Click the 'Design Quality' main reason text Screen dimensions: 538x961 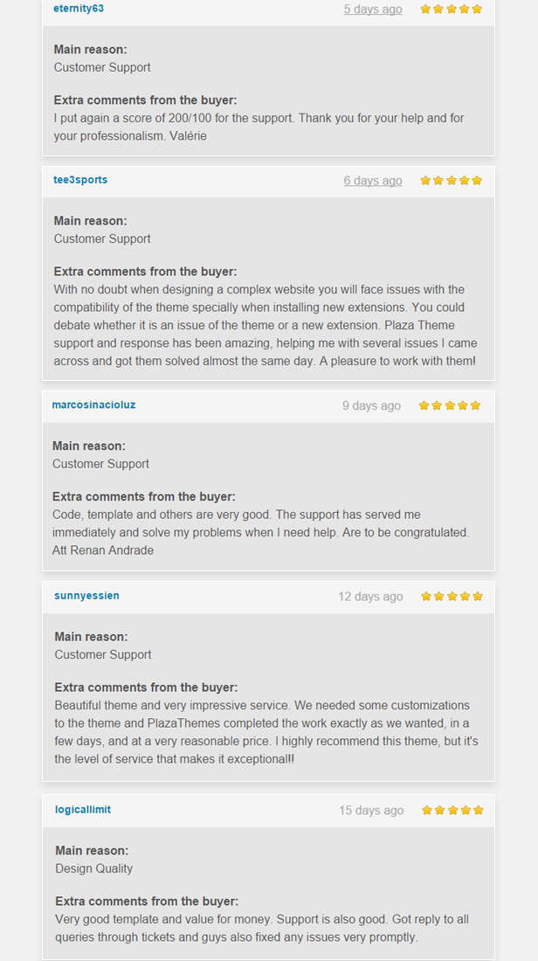pyautogui.click(x=94, y=868)
